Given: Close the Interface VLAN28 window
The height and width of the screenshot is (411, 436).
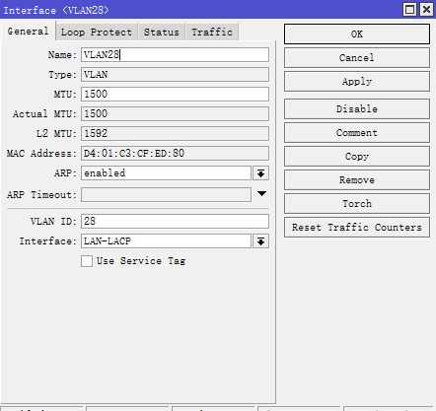Looking at the screenshot, I should tap(426, 9).
